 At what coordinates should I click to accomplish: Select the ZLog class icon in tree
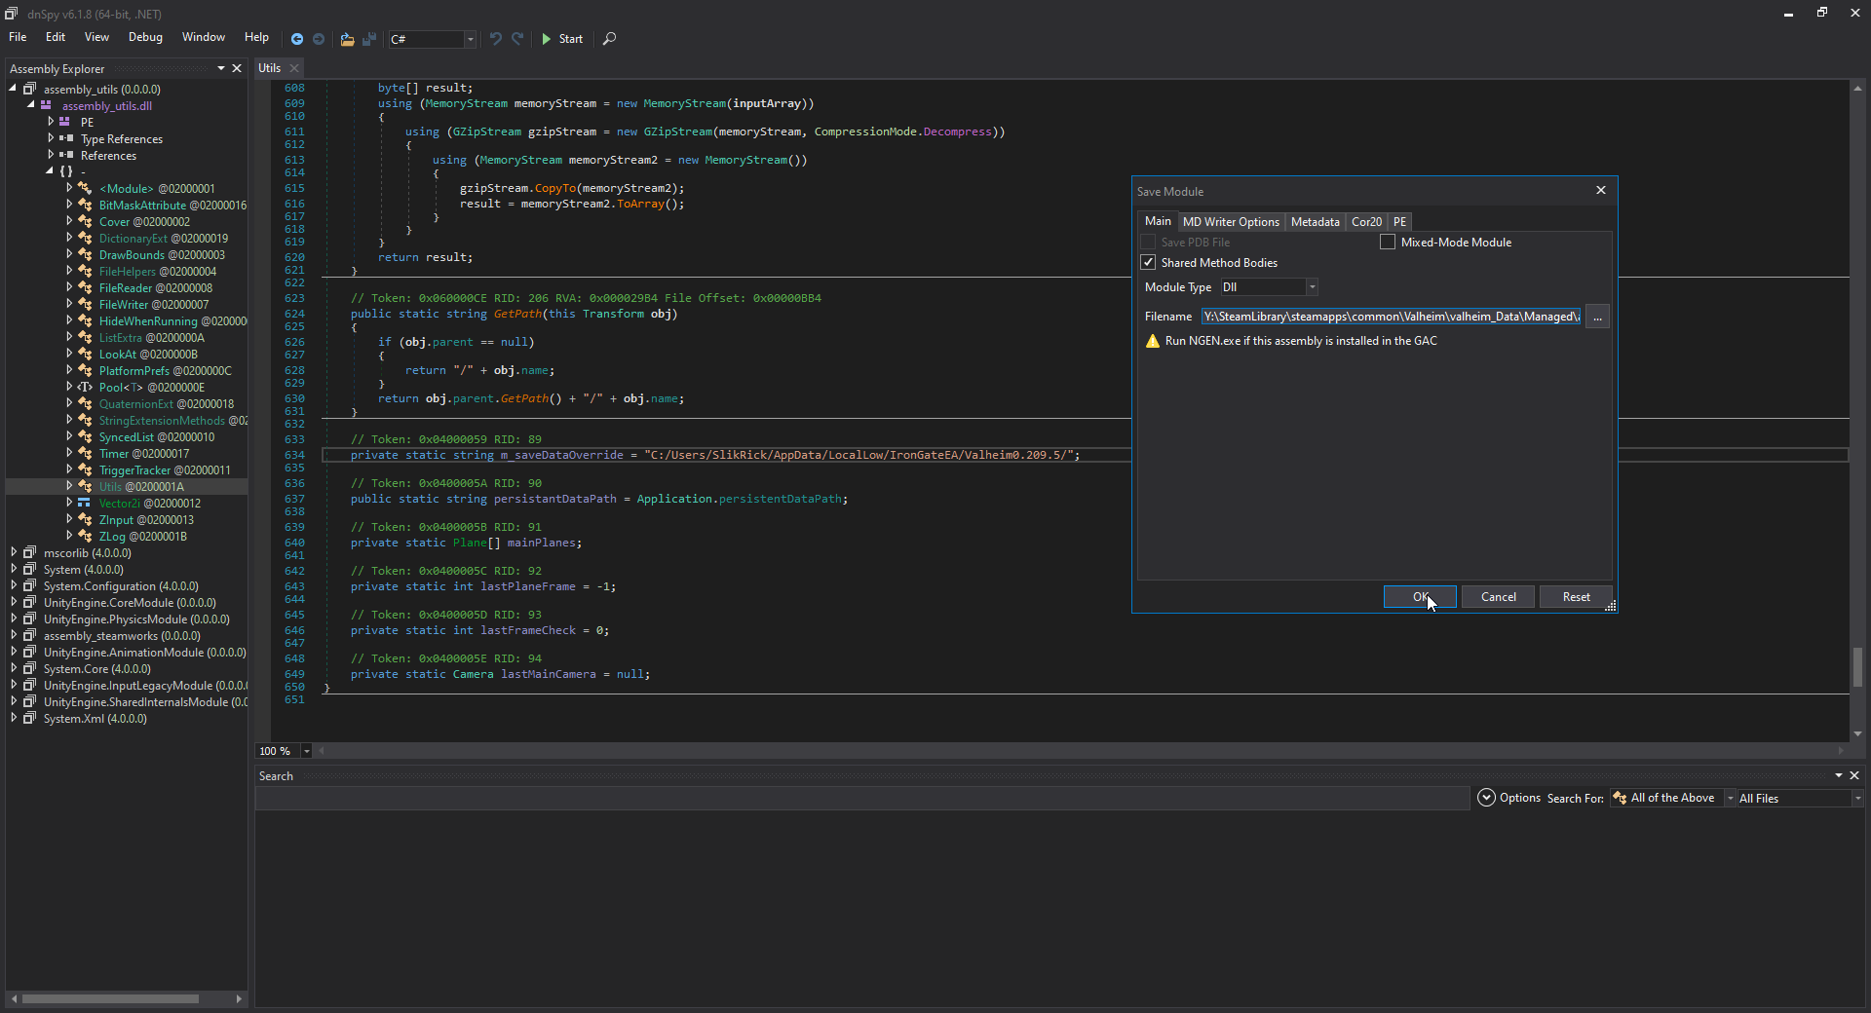point(86,537)
